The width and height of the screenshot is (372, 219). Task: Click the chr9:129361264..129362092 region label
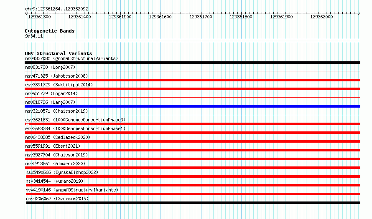tap(56, 9)
